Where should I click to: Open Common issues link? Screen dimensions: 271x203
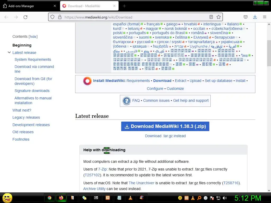coord(156,100)
